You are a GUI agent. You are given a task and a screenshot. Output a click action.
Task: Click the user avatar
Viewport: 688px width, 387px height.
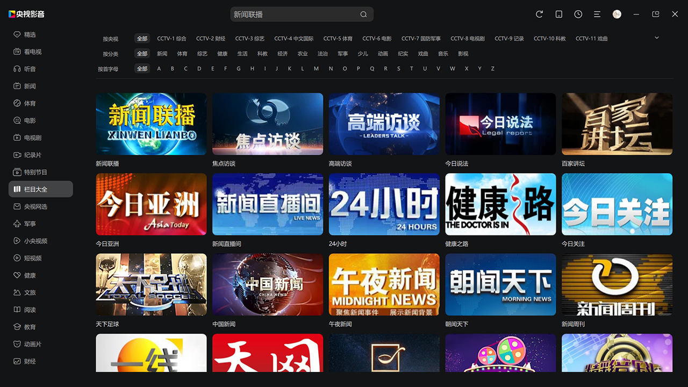click(x=617, y=14)
